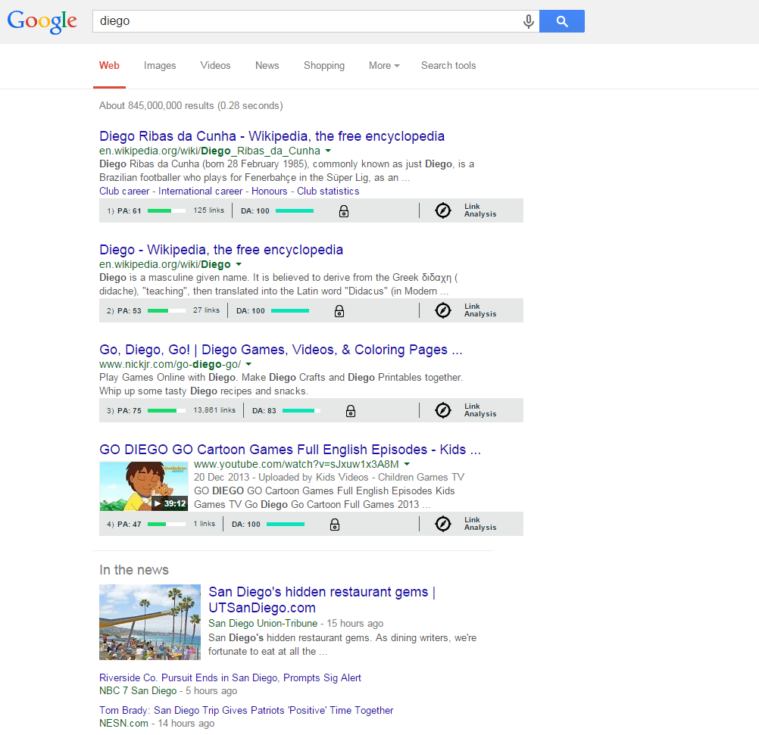Click PA: 47 page authority bar
The image size is (759, 735).
coord(167,524)
